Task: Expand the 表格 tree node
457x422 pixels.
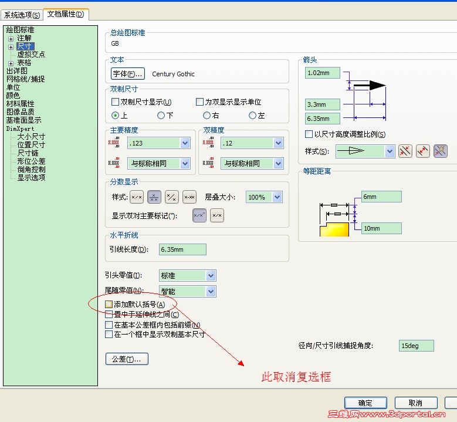Action: pyautogui.click(x=11, y=63)
